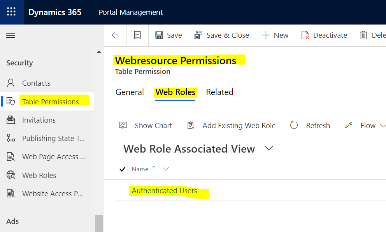Open the record set form icon
The height and width of the screenshot is (232, 386).
[137, 35]
